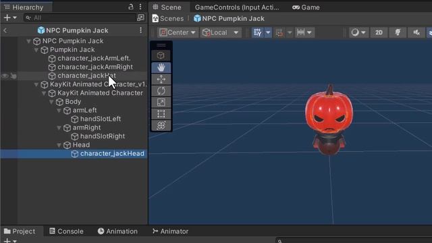Collapse the Head tree node

59,145
